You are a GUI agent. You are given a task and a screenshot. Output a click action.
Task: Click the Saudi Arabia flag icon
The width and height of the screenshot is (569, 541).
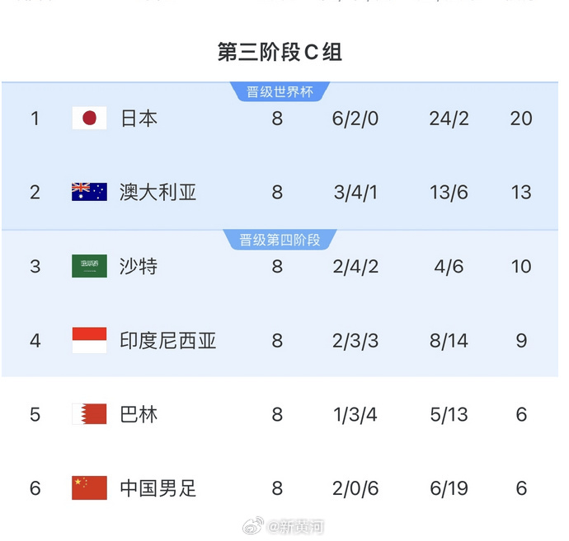pos(89,267)
